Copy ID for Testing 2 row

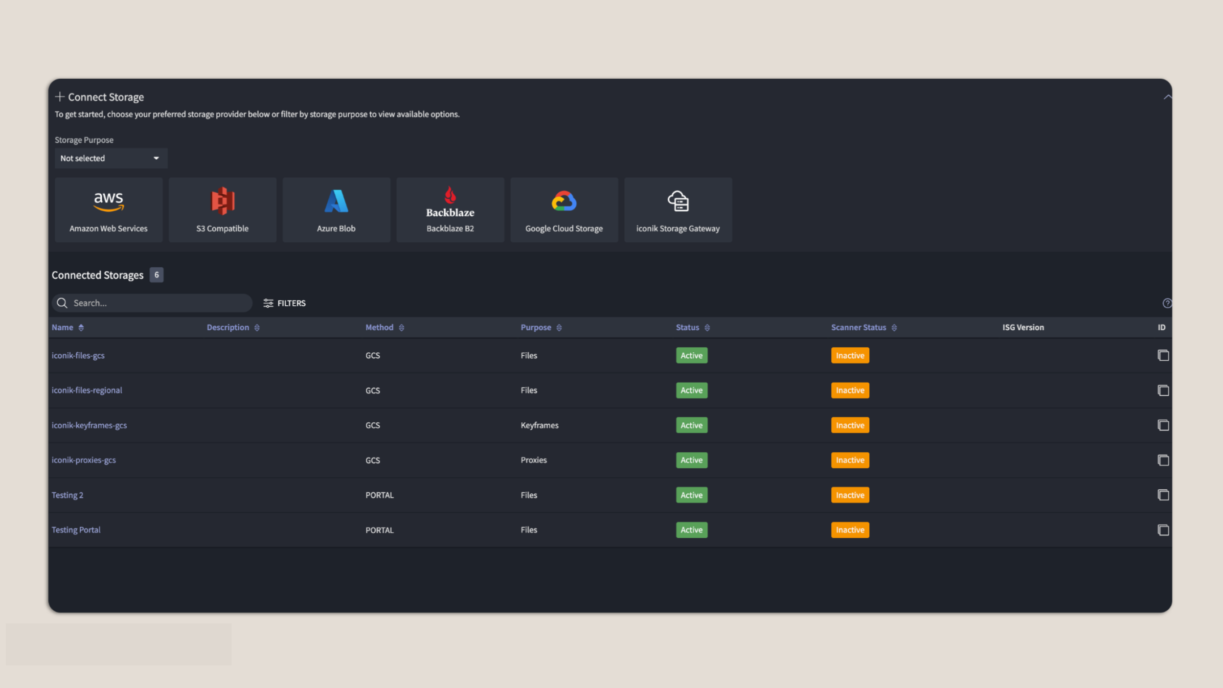point(1163,495)
